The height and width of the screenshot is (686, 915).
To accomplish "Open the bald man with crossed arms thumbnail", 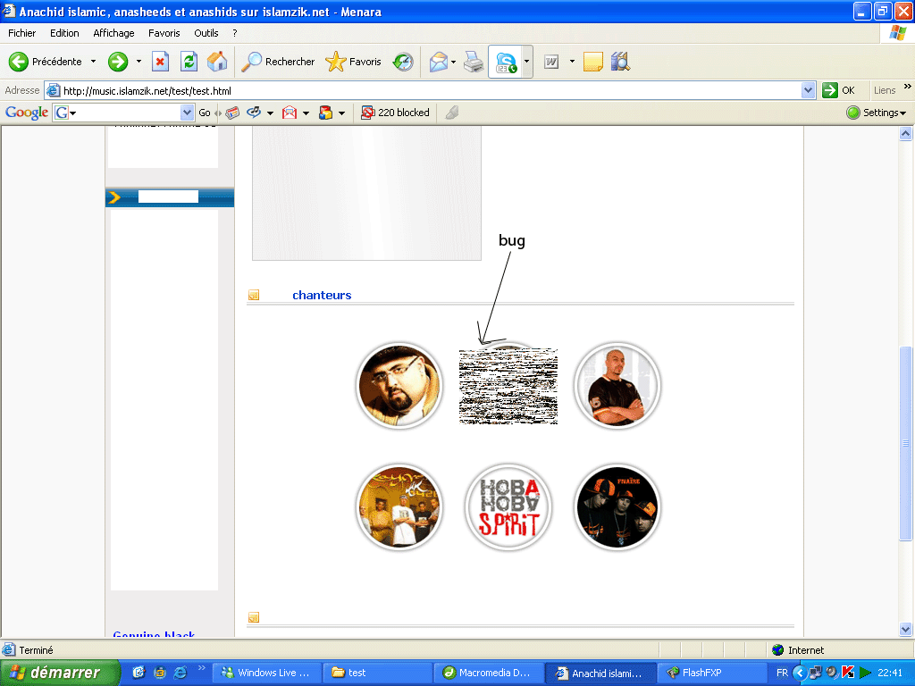I will (x=617, y=386).
